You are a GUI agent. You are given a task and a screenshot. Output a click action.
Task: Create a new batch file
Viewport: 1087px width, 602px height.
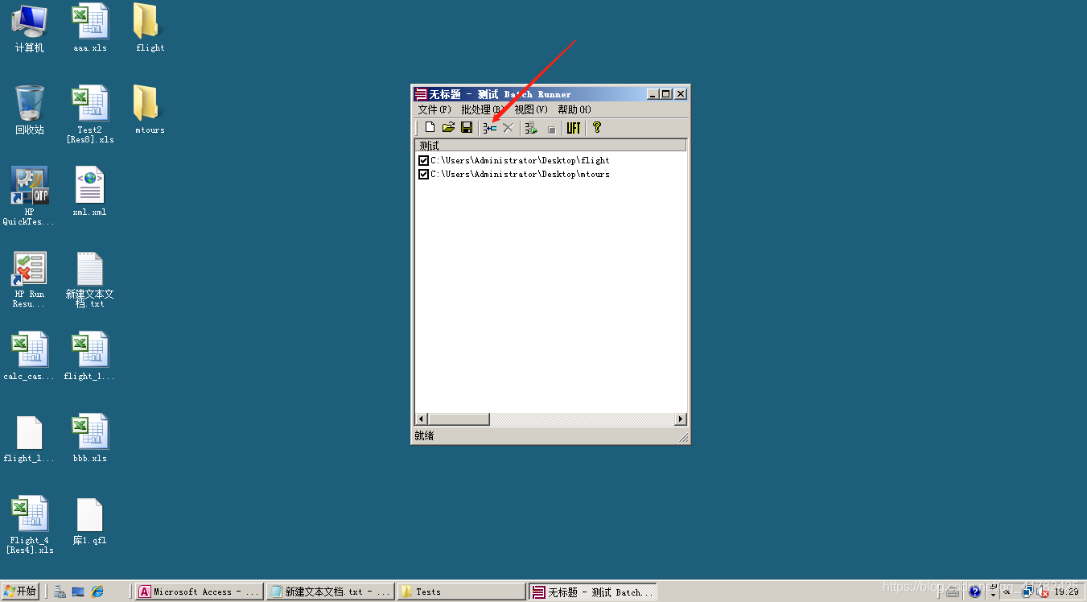point(430,128)
